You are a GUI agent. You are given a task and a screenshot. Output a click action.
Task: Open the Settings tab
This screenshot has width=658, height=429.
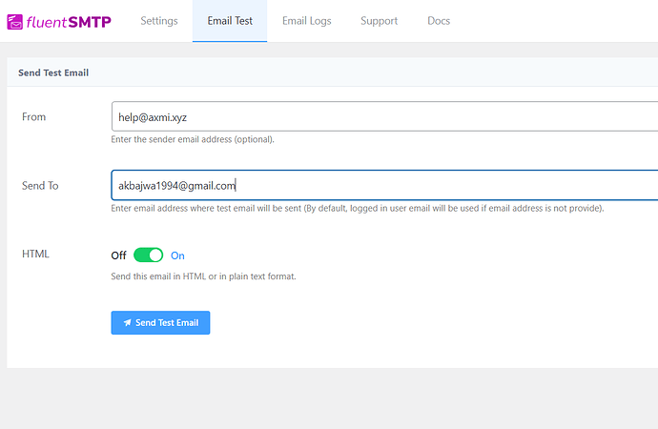[159, 21]
